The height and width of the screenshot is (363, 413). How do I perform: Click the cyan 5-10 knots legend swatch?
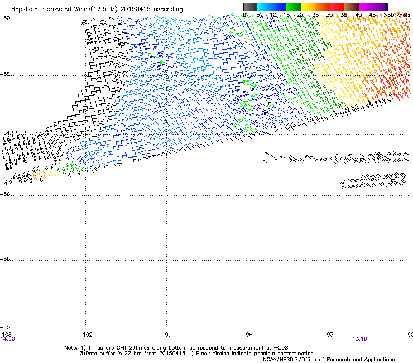[265, 7]
